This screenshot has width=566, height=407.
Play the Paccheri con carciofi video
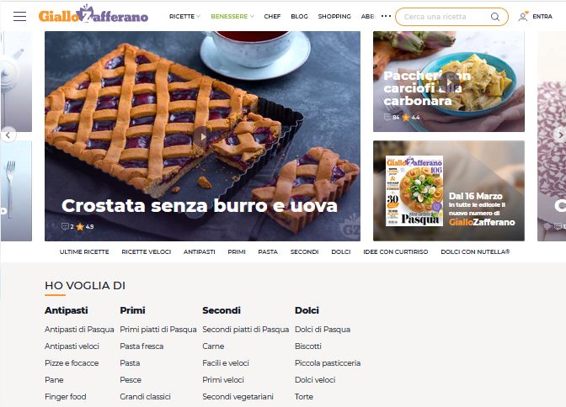(449, 82)
